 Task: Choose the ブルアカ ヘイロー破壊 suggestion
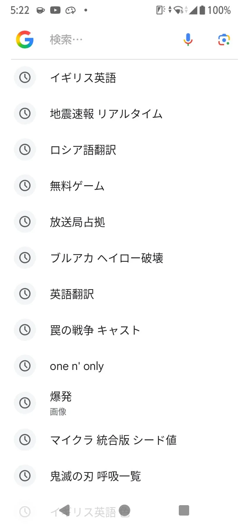pos(107,258)
